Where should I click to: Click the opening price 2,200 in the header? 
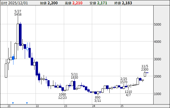(x=53, y=3)
